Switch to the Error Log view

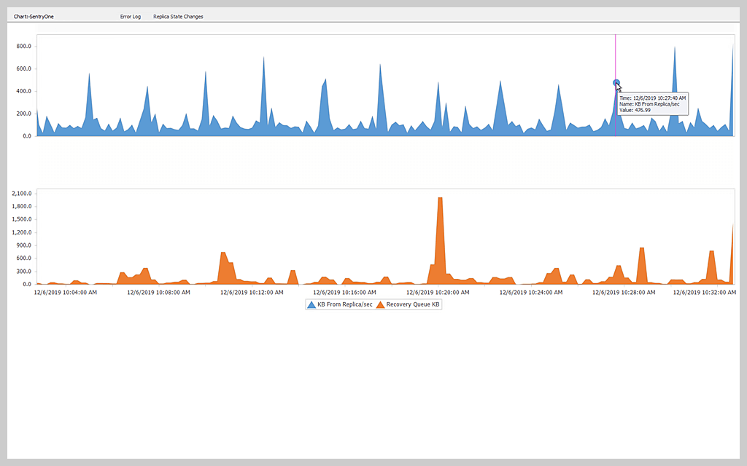point(130,16)
